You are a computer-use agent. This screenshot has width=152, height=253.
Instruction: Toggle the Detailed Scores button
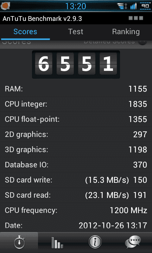pos(142,42)
